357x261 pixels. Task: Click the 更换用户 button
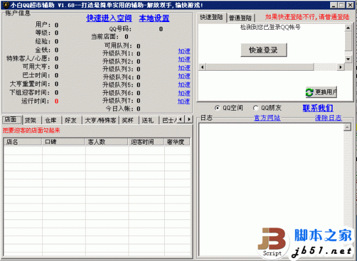(x=321, y=92)
